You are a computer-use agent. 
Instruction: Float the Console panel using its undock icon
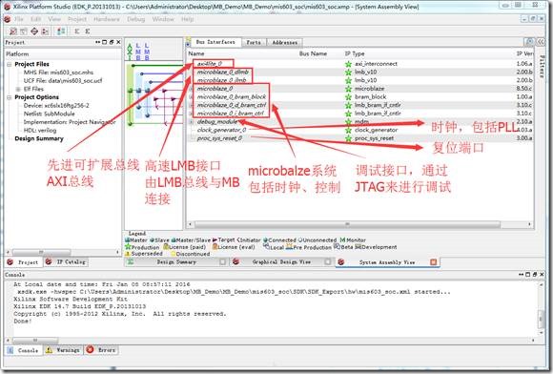pos(535,274)
